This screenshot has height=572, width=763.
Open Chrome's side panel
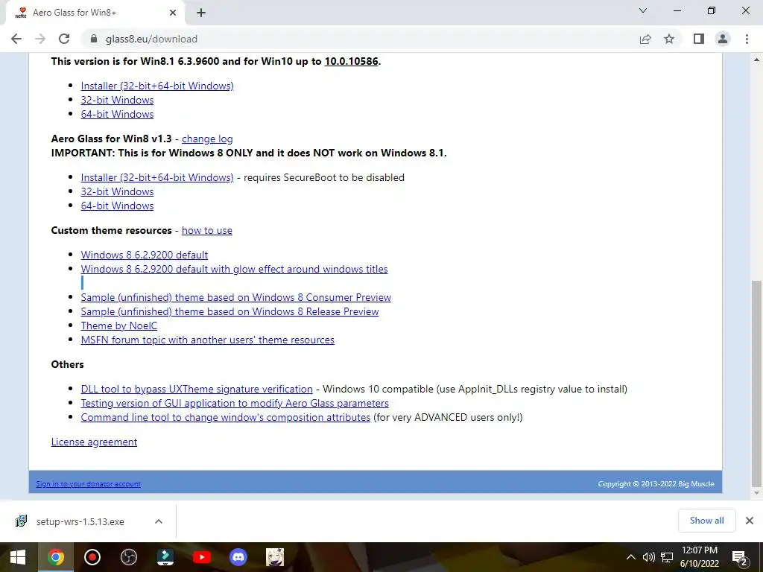tap(699, 39)
